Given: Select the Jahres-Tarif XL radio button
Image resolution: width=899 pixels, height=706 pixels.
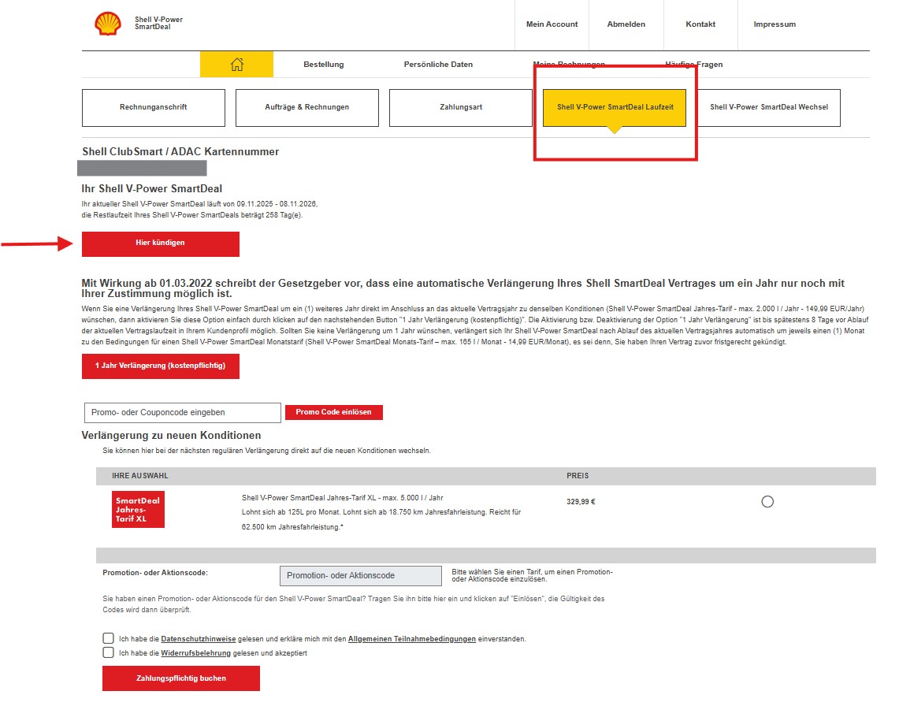Looking at the screenshot, I should [x=767, y=502].
